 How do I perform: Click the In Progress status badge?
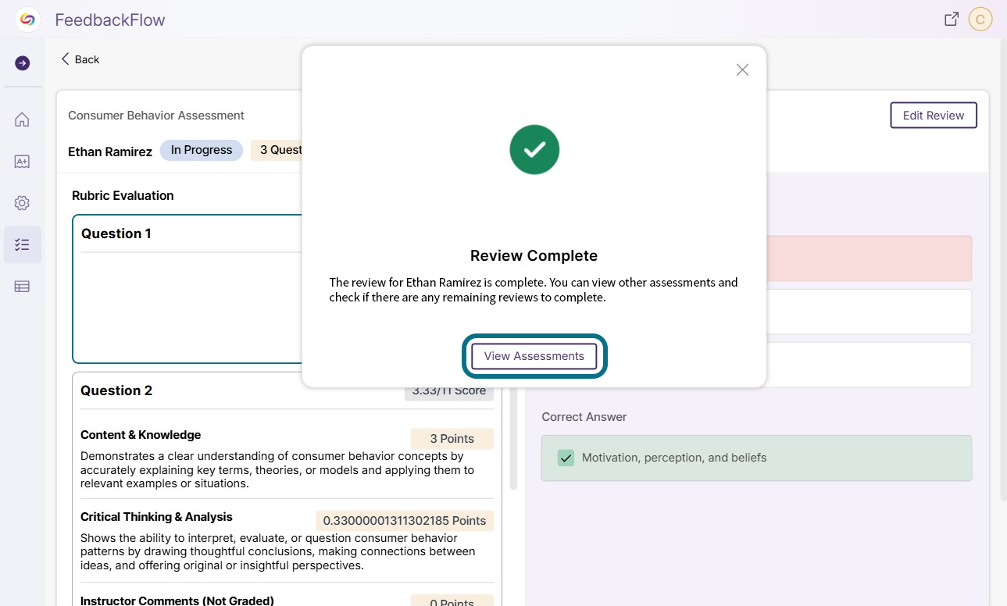coord(202,150)
